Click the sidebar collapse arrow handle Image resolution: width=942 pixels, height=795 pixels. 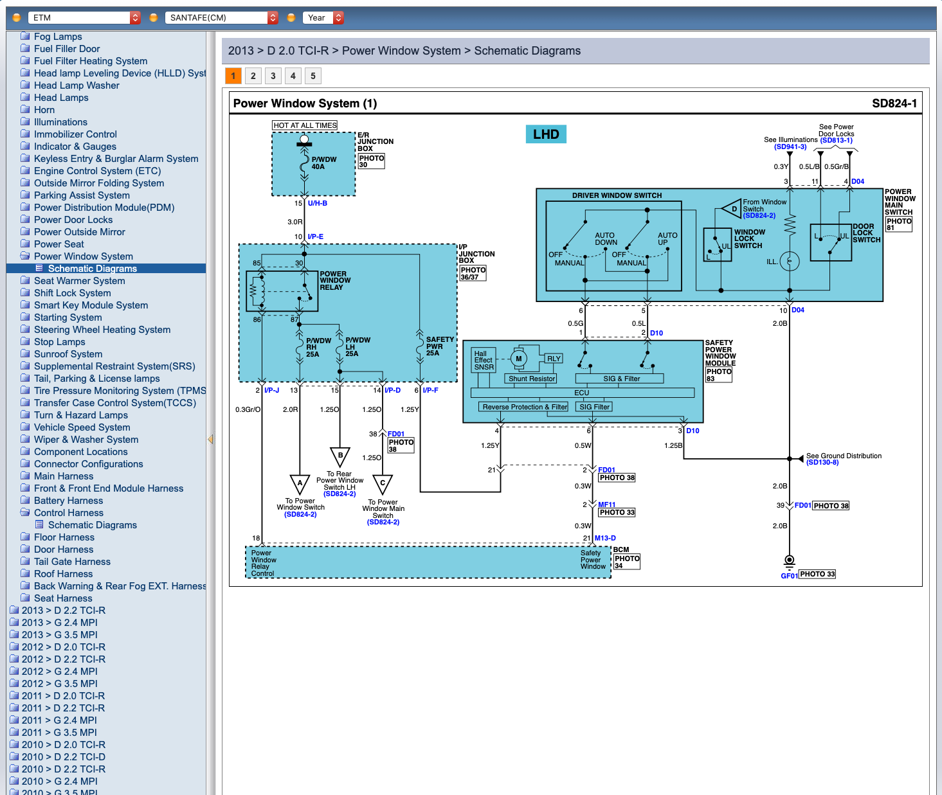pyautogui.click(x=210, y=440)
